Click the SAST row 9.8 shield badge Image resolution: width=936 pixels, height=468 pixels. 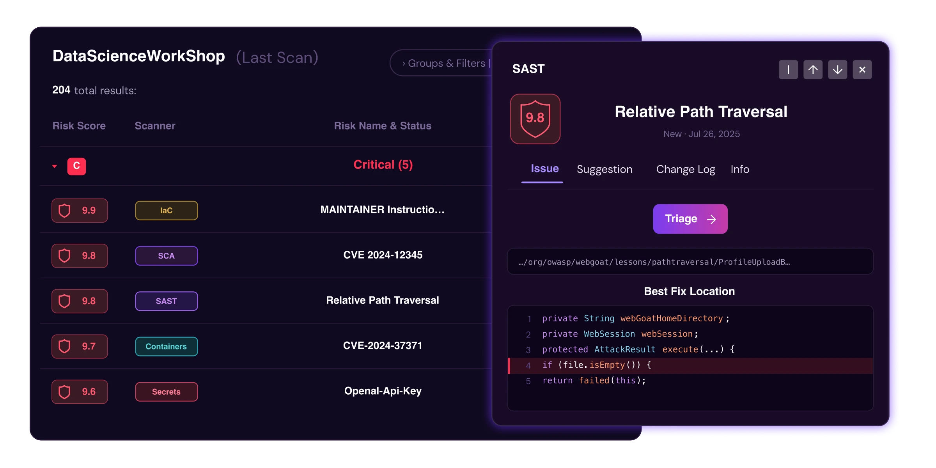(x=80, y=301)
